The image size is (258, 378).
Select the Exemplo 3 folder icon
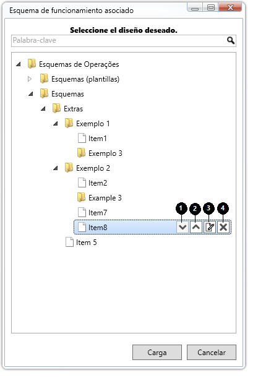point(81,153)
